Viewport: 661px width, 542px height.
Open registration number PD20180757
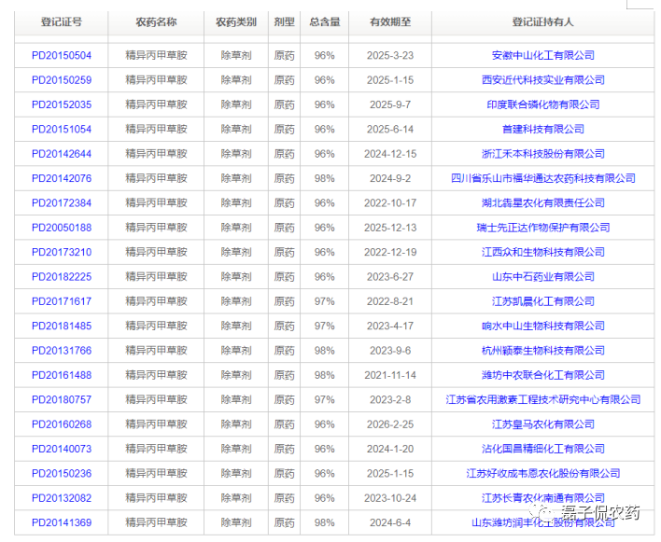tap(62, 399)
